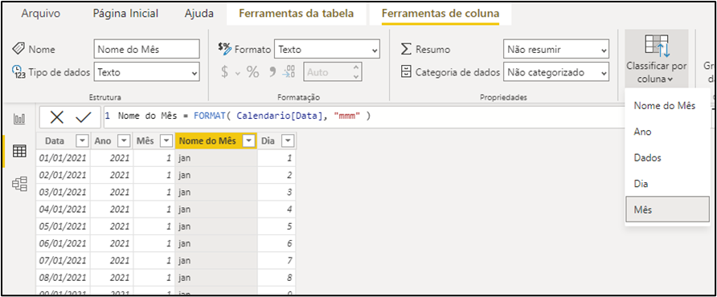Open the Classificar por coluna dropdown
The width and height of the screenshot is (717, 297).
pyautogui.click(x=656, y=59)
